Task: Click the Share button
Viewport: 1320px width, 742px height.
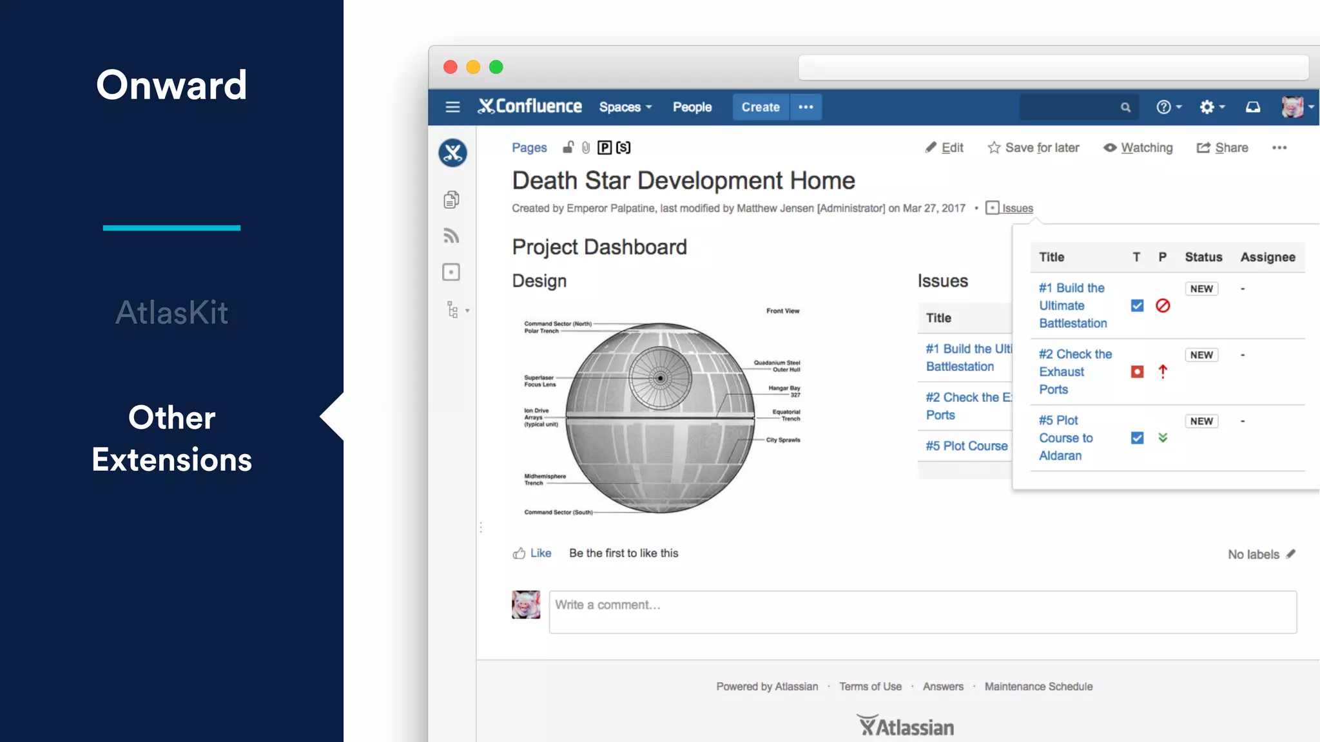Action: point(1222,147)
